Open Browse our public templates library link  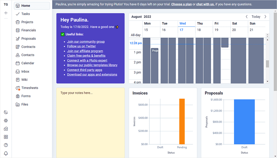click(x=92, y=65)
